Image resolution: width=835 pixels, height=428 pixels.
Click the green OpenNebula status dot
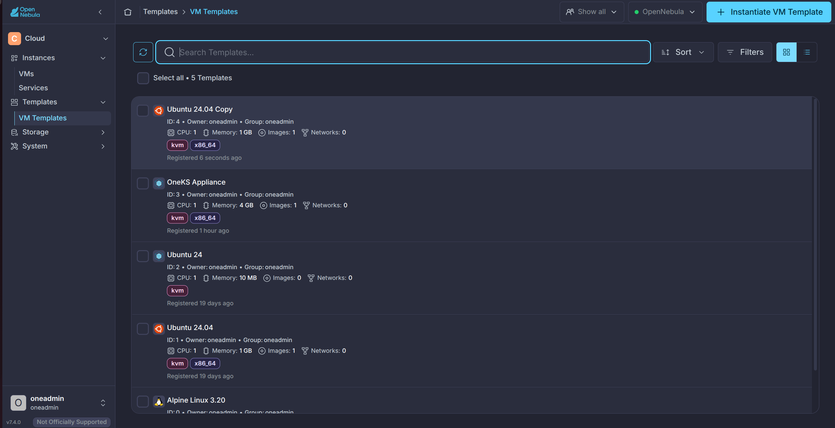point(637,12)
